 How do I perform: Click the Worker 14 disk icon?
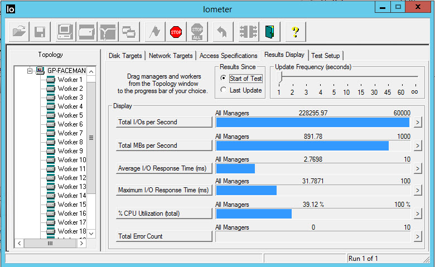click(x=51, y=196)
